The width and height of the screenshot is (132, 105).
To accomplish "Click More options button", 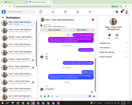I will coord(82,30).
